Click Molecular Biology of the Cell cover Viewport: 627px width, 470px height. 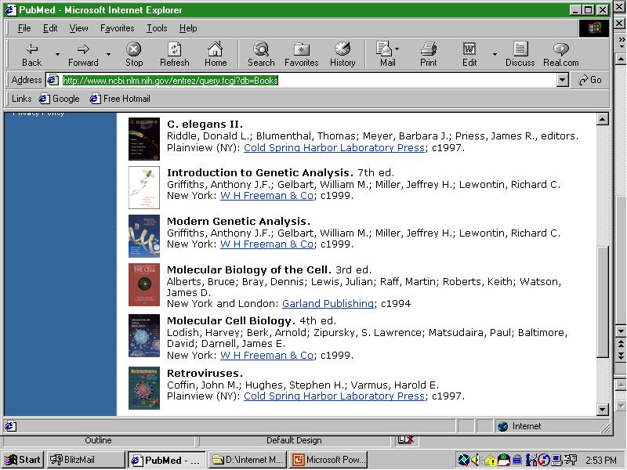click(x=144, y=284)
